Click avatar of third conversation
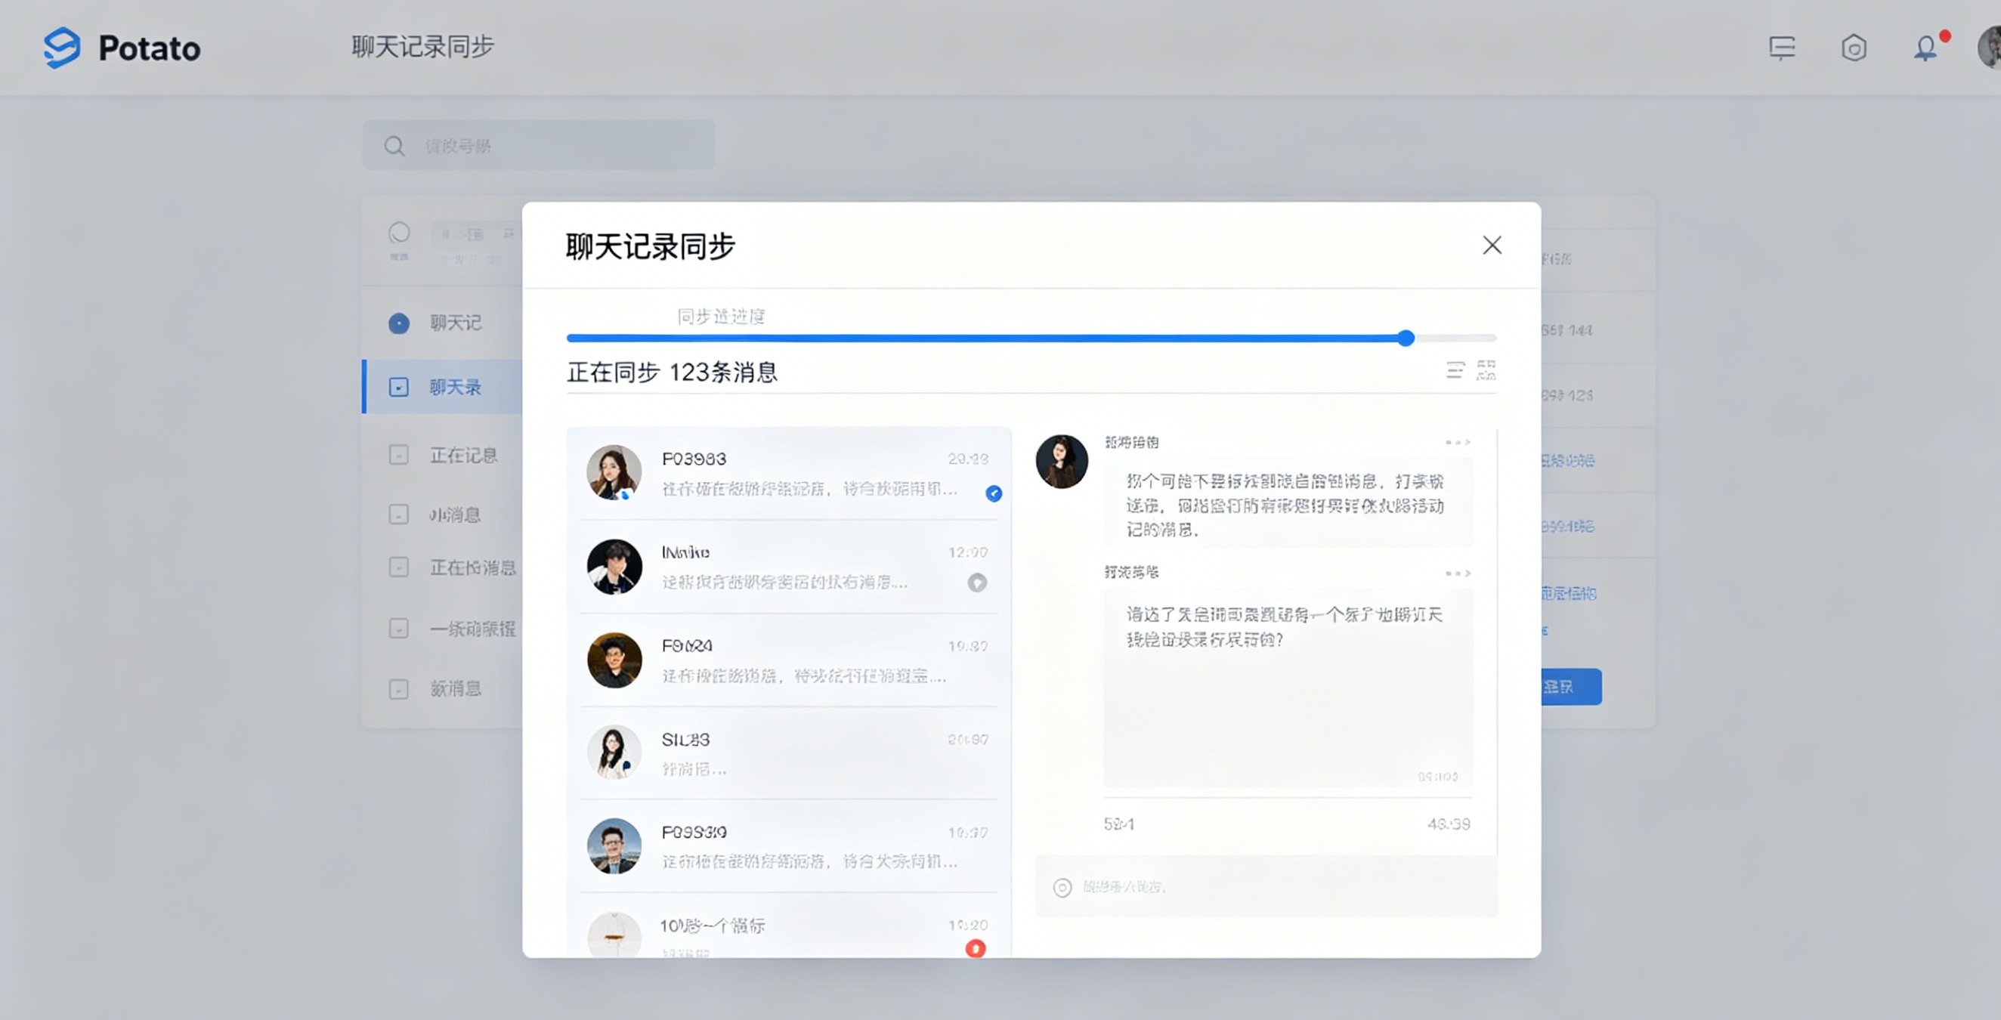The image size is (2001, 1020). click(x=614, y=660)
